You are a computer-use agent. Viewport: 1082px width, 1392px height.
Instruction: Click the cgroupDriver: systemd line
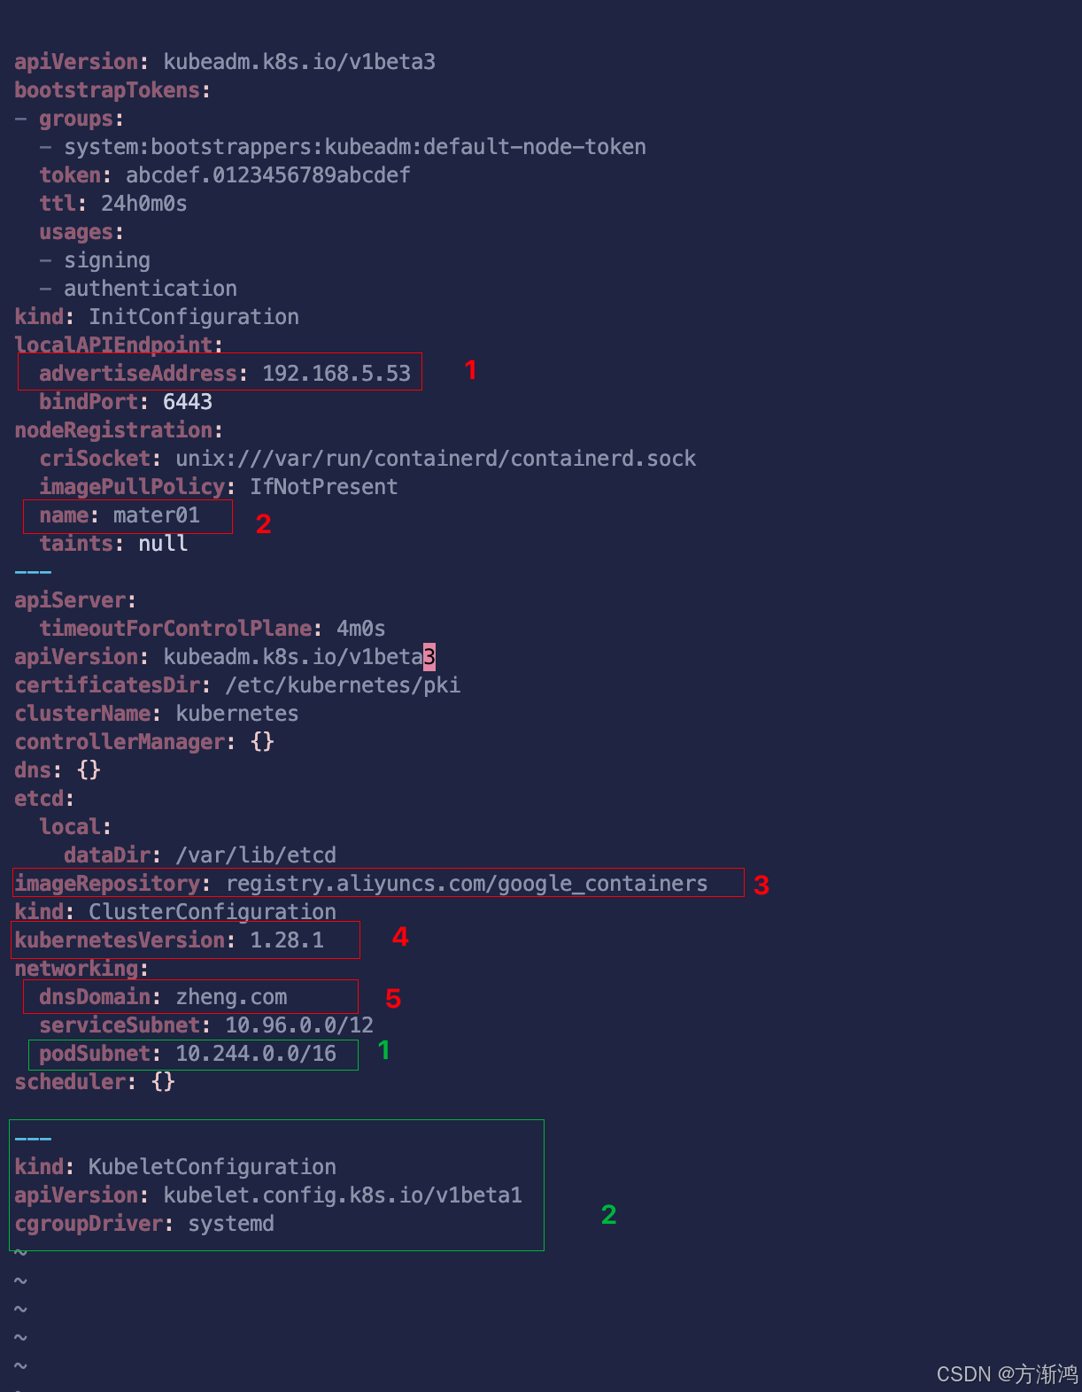point(144,1223)
